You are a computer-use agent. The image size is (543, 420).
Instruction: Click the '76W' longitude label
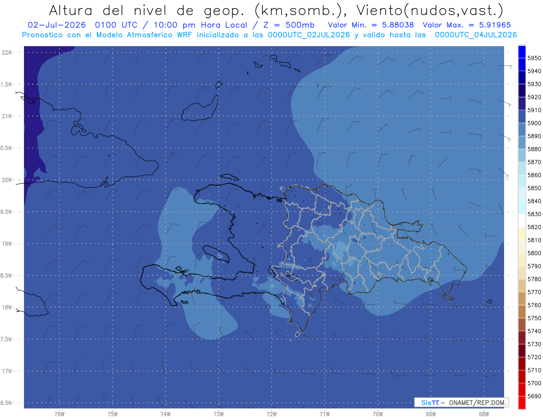(59, 414)
